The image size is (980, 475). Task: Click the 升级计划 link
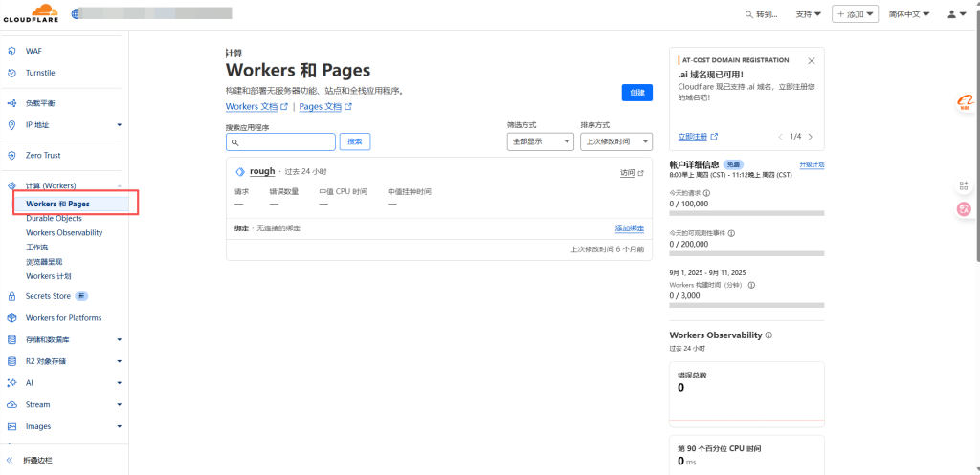[x=812, y=164]
